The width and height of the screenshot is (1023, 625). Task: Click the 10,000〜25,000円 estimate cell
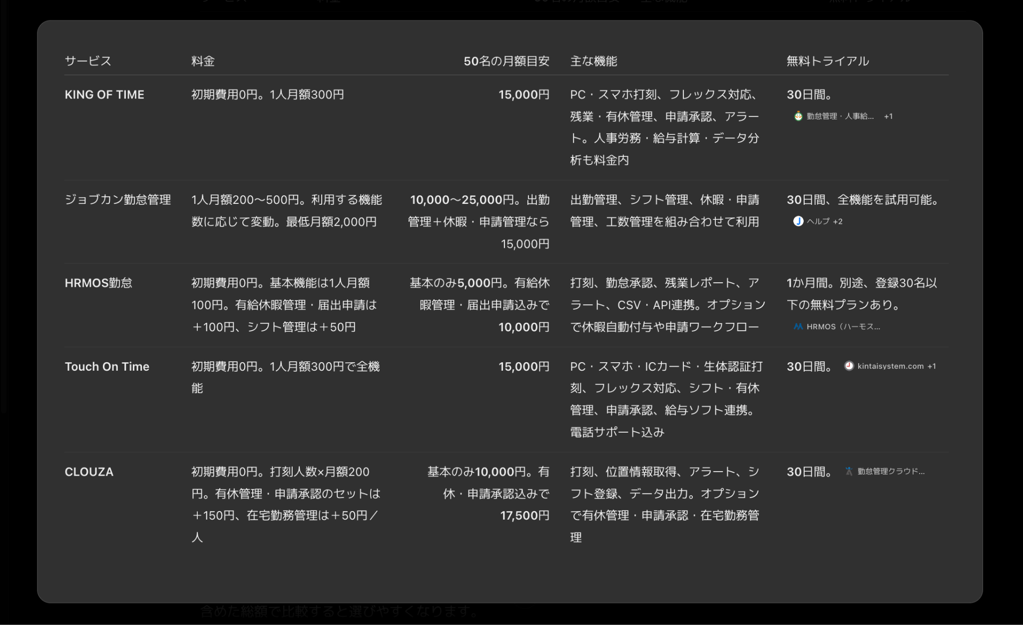click(x=479, y=222)
